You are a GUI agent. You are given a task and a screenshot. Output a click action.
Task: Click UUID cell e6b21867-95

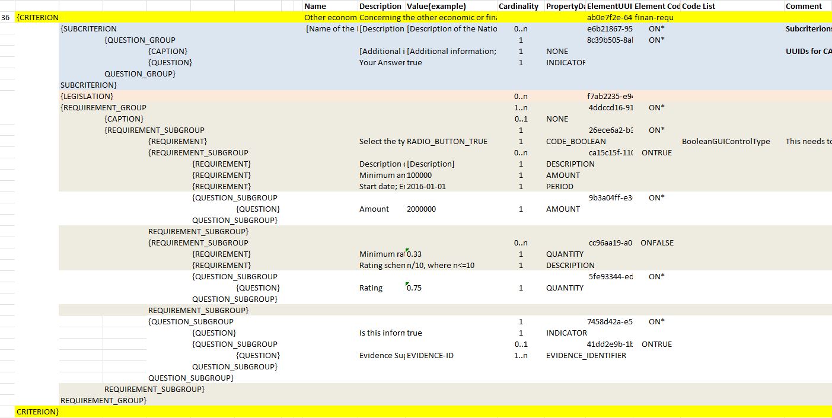click(609, 29)
